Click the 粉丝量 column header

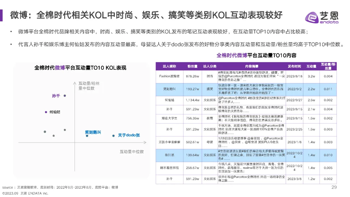coord(192,66)
